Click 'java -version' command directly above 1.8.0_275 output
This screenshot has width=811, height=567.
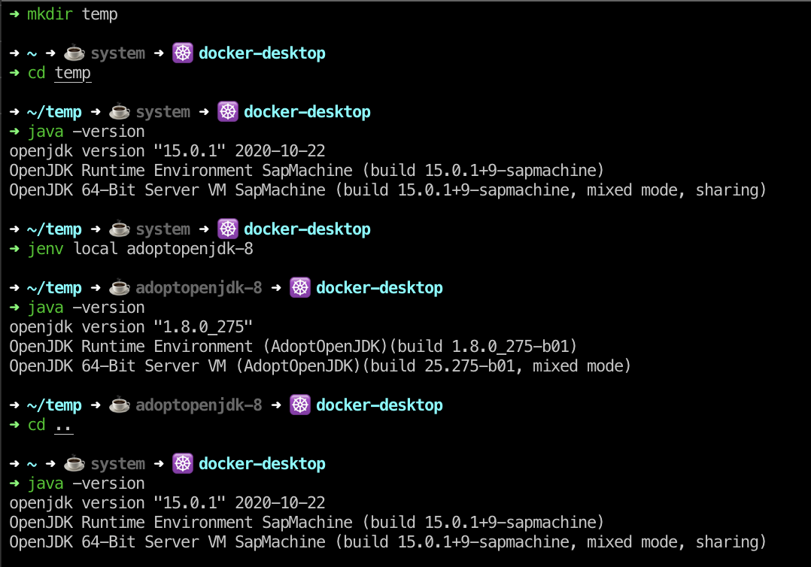point(77,307)
